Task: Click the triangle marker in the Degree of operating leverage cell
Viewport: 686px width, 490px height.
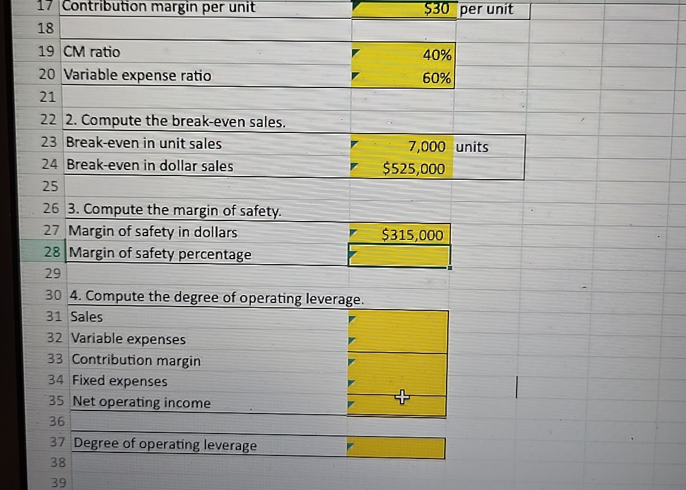Action: click(351, 446)
